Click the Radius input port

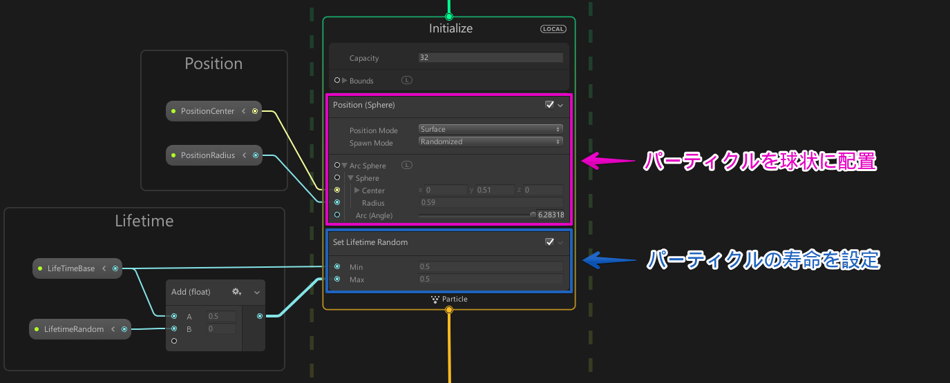tap(337, 202)
